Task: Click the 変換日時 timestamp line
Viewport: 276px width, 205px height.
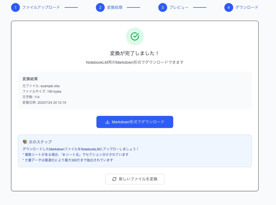Action: point(44,103)
